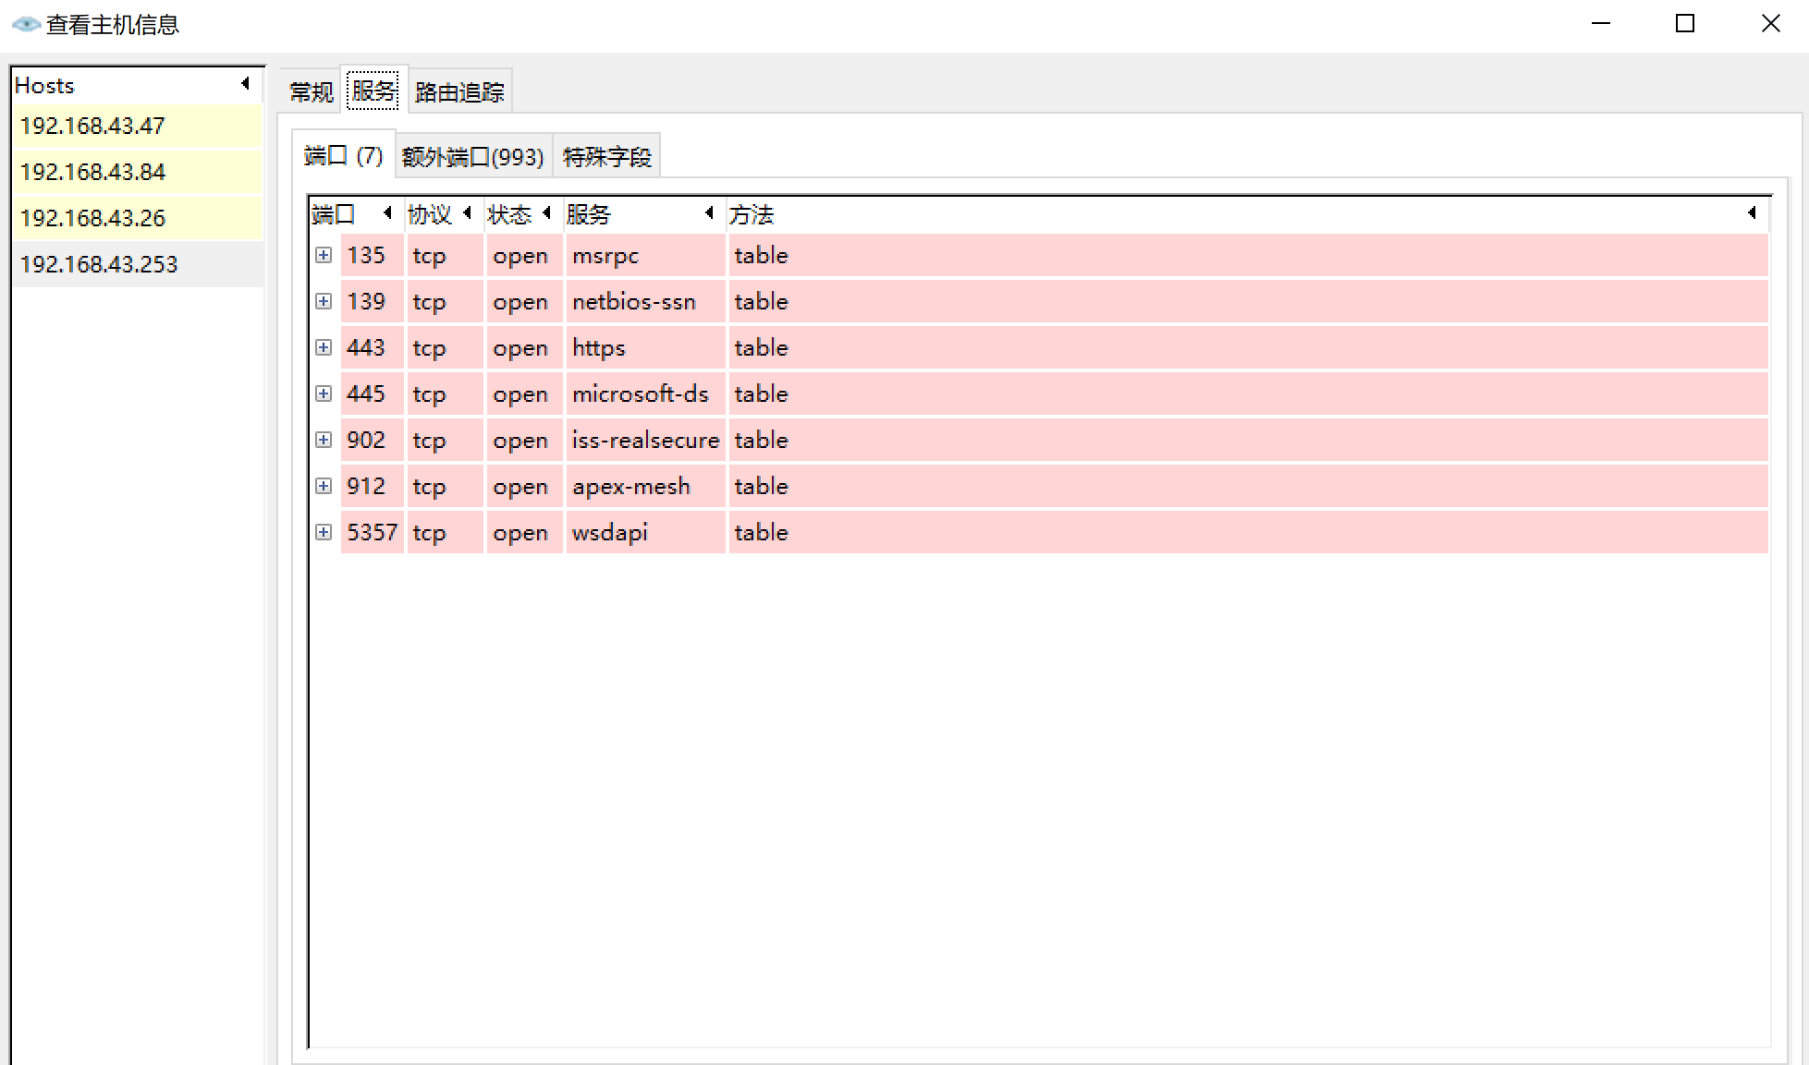Expand the port 139 netbios-ssn row
This screenshot has height=1065, width=1809.
click(x=324, y=301)
